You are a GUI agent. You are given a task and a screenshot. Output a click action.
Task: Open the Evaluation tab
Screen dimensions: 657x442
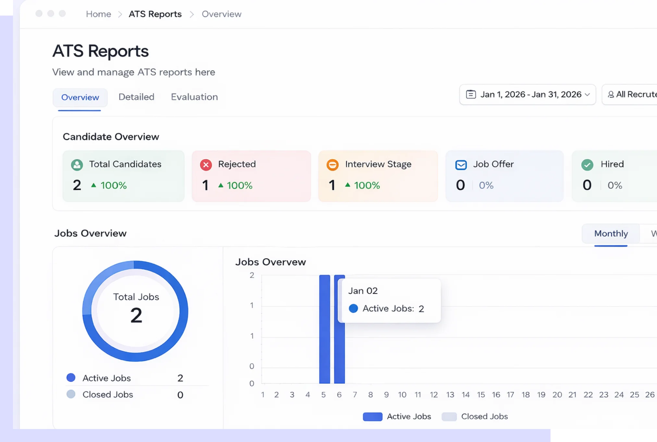(194, 97)
